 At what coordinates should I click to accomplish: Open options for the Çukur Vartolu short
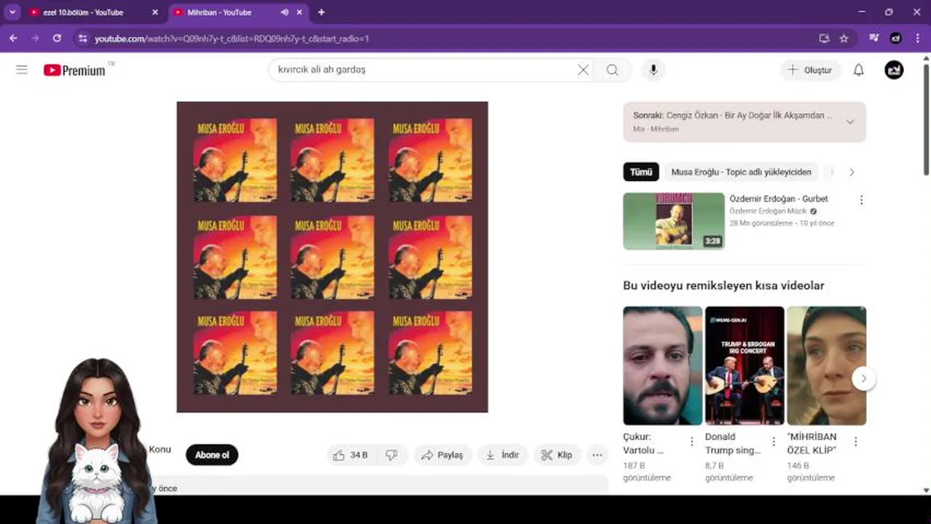tap(691, 442)
